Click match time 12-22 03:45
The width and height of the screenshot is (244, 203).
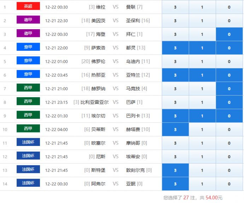point(57,75)
